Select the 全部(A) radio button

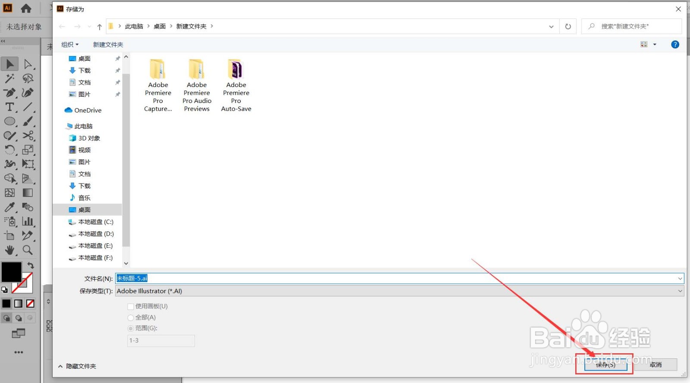click(x=131, y=318)
